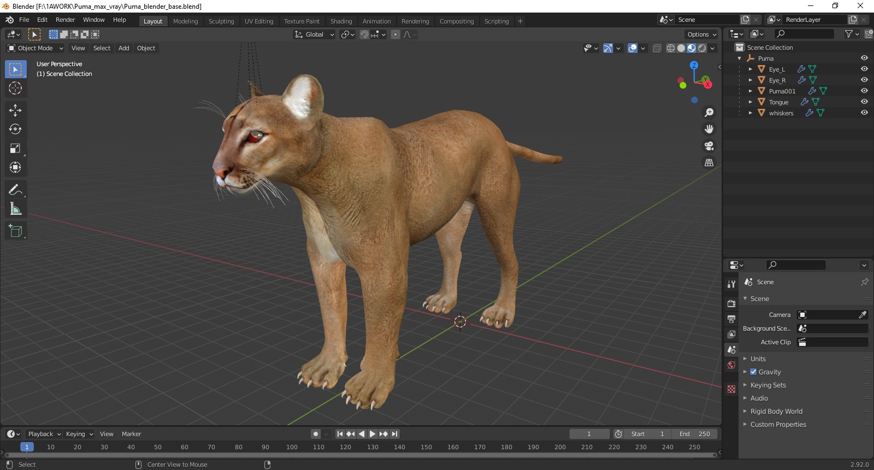Toggle the camera view icon
The width and height of the screenshot is (874, 470).
point(709,146)
